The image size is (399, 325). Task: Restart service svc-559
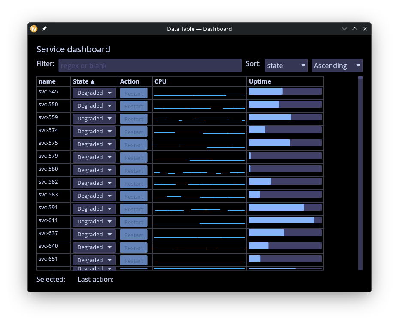pyautogui.click(x=134, y=119)
